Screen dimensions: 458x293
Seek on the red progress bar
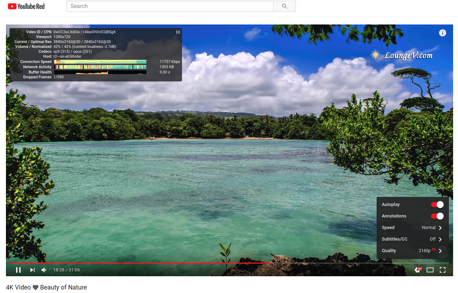140,263
